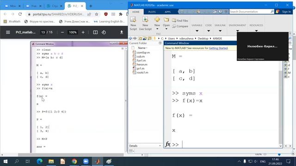Click the share icon in Chrome address bar
The width and height of the screenshot is (296, 166).
89,14
